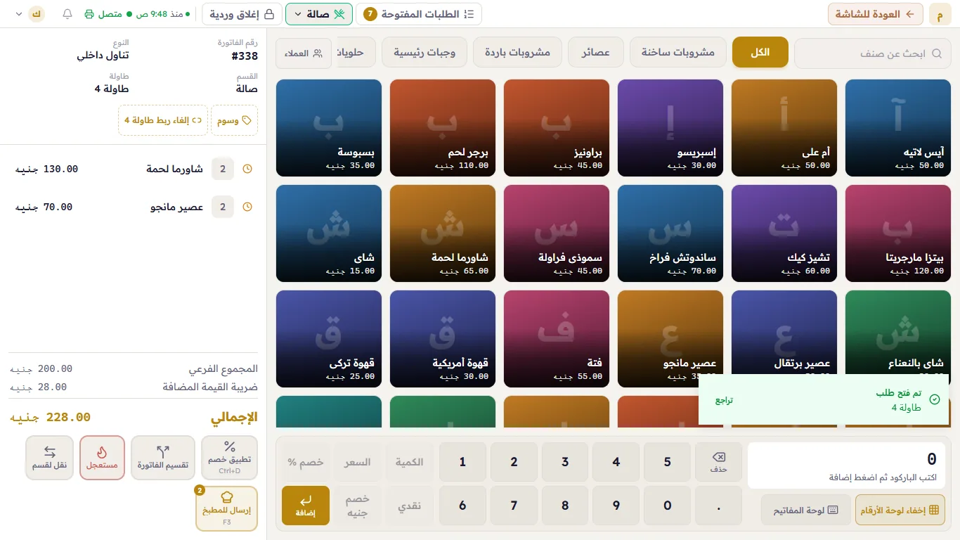Select the خصم % discount mode
Image resolution: width=960 pixels, height=540 pixels.
[x=306, y=462]
